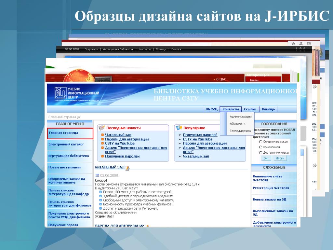
Task: Open 'Читальный зал' under Последние новости
Action: pos(118,135)
